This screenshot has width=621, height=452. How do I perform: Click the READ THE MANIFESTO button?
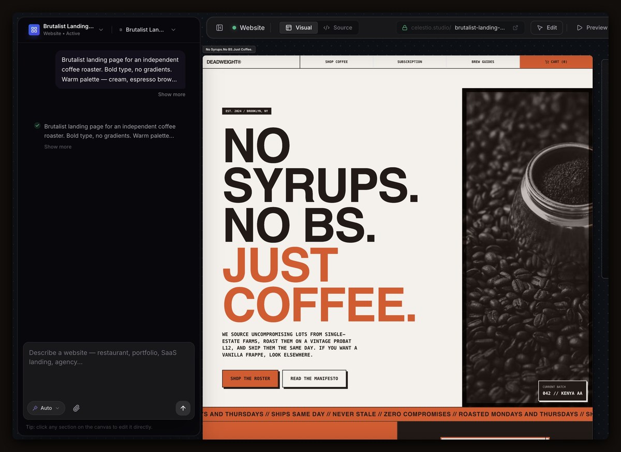[x=314, y=378]
